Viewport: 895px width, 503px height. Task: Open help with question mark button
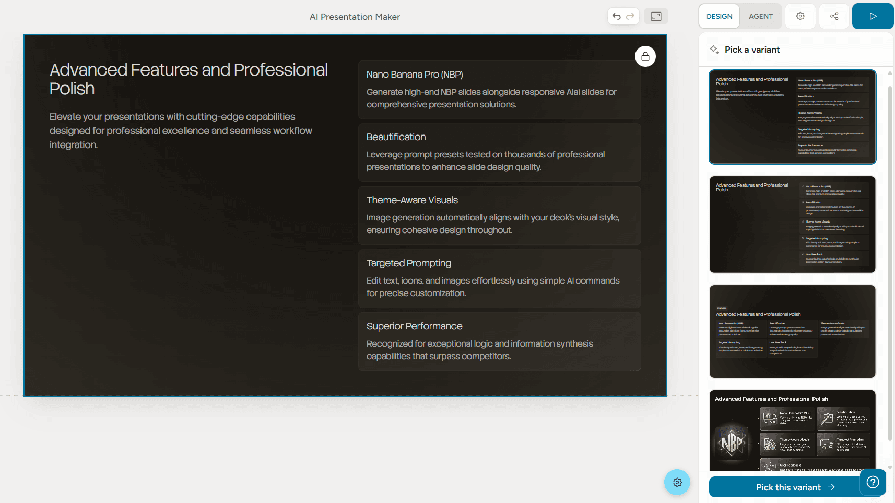873,482
